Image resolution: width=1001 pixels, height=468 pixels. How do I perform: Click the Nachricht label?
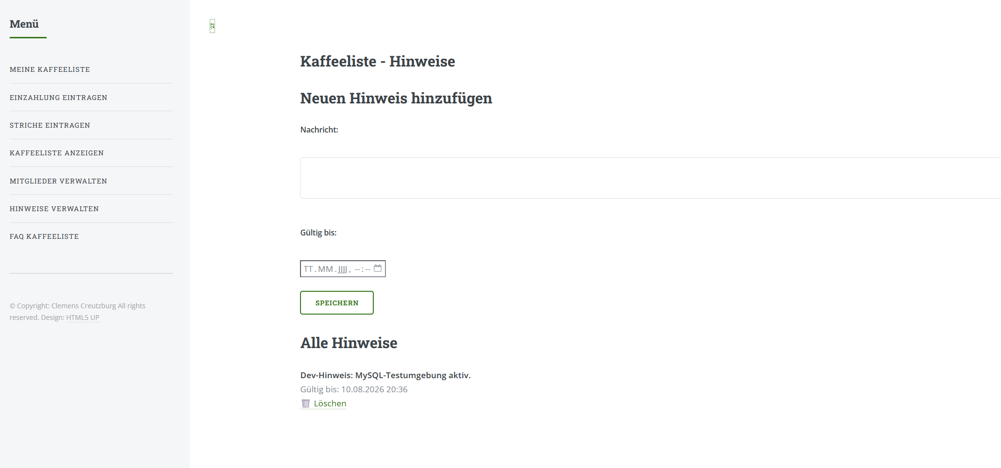pos(319,130)
